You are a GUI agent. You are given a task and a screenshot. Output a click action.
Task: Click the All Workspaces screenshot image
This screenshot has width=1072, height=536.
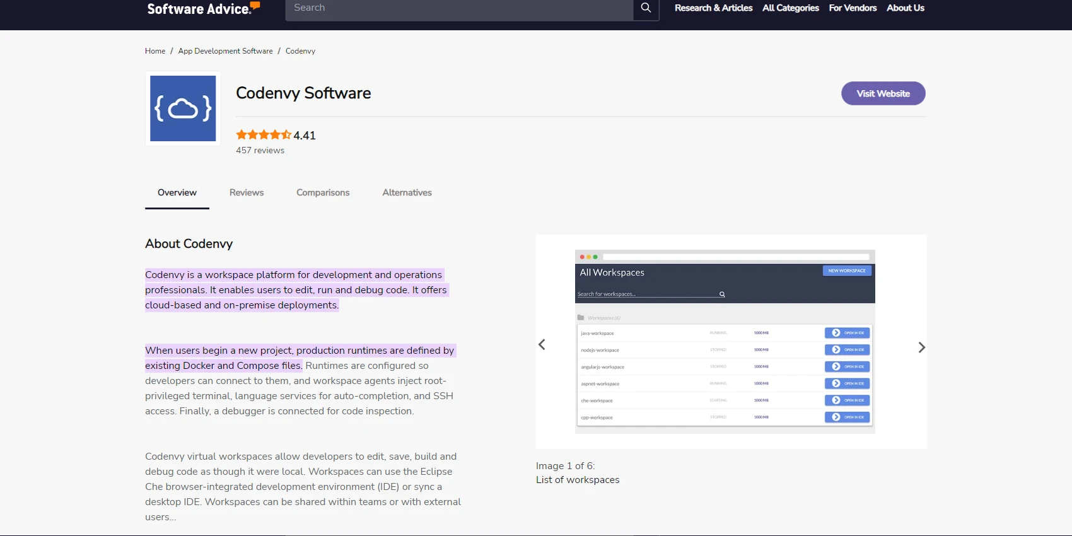(x=725, y=342)
